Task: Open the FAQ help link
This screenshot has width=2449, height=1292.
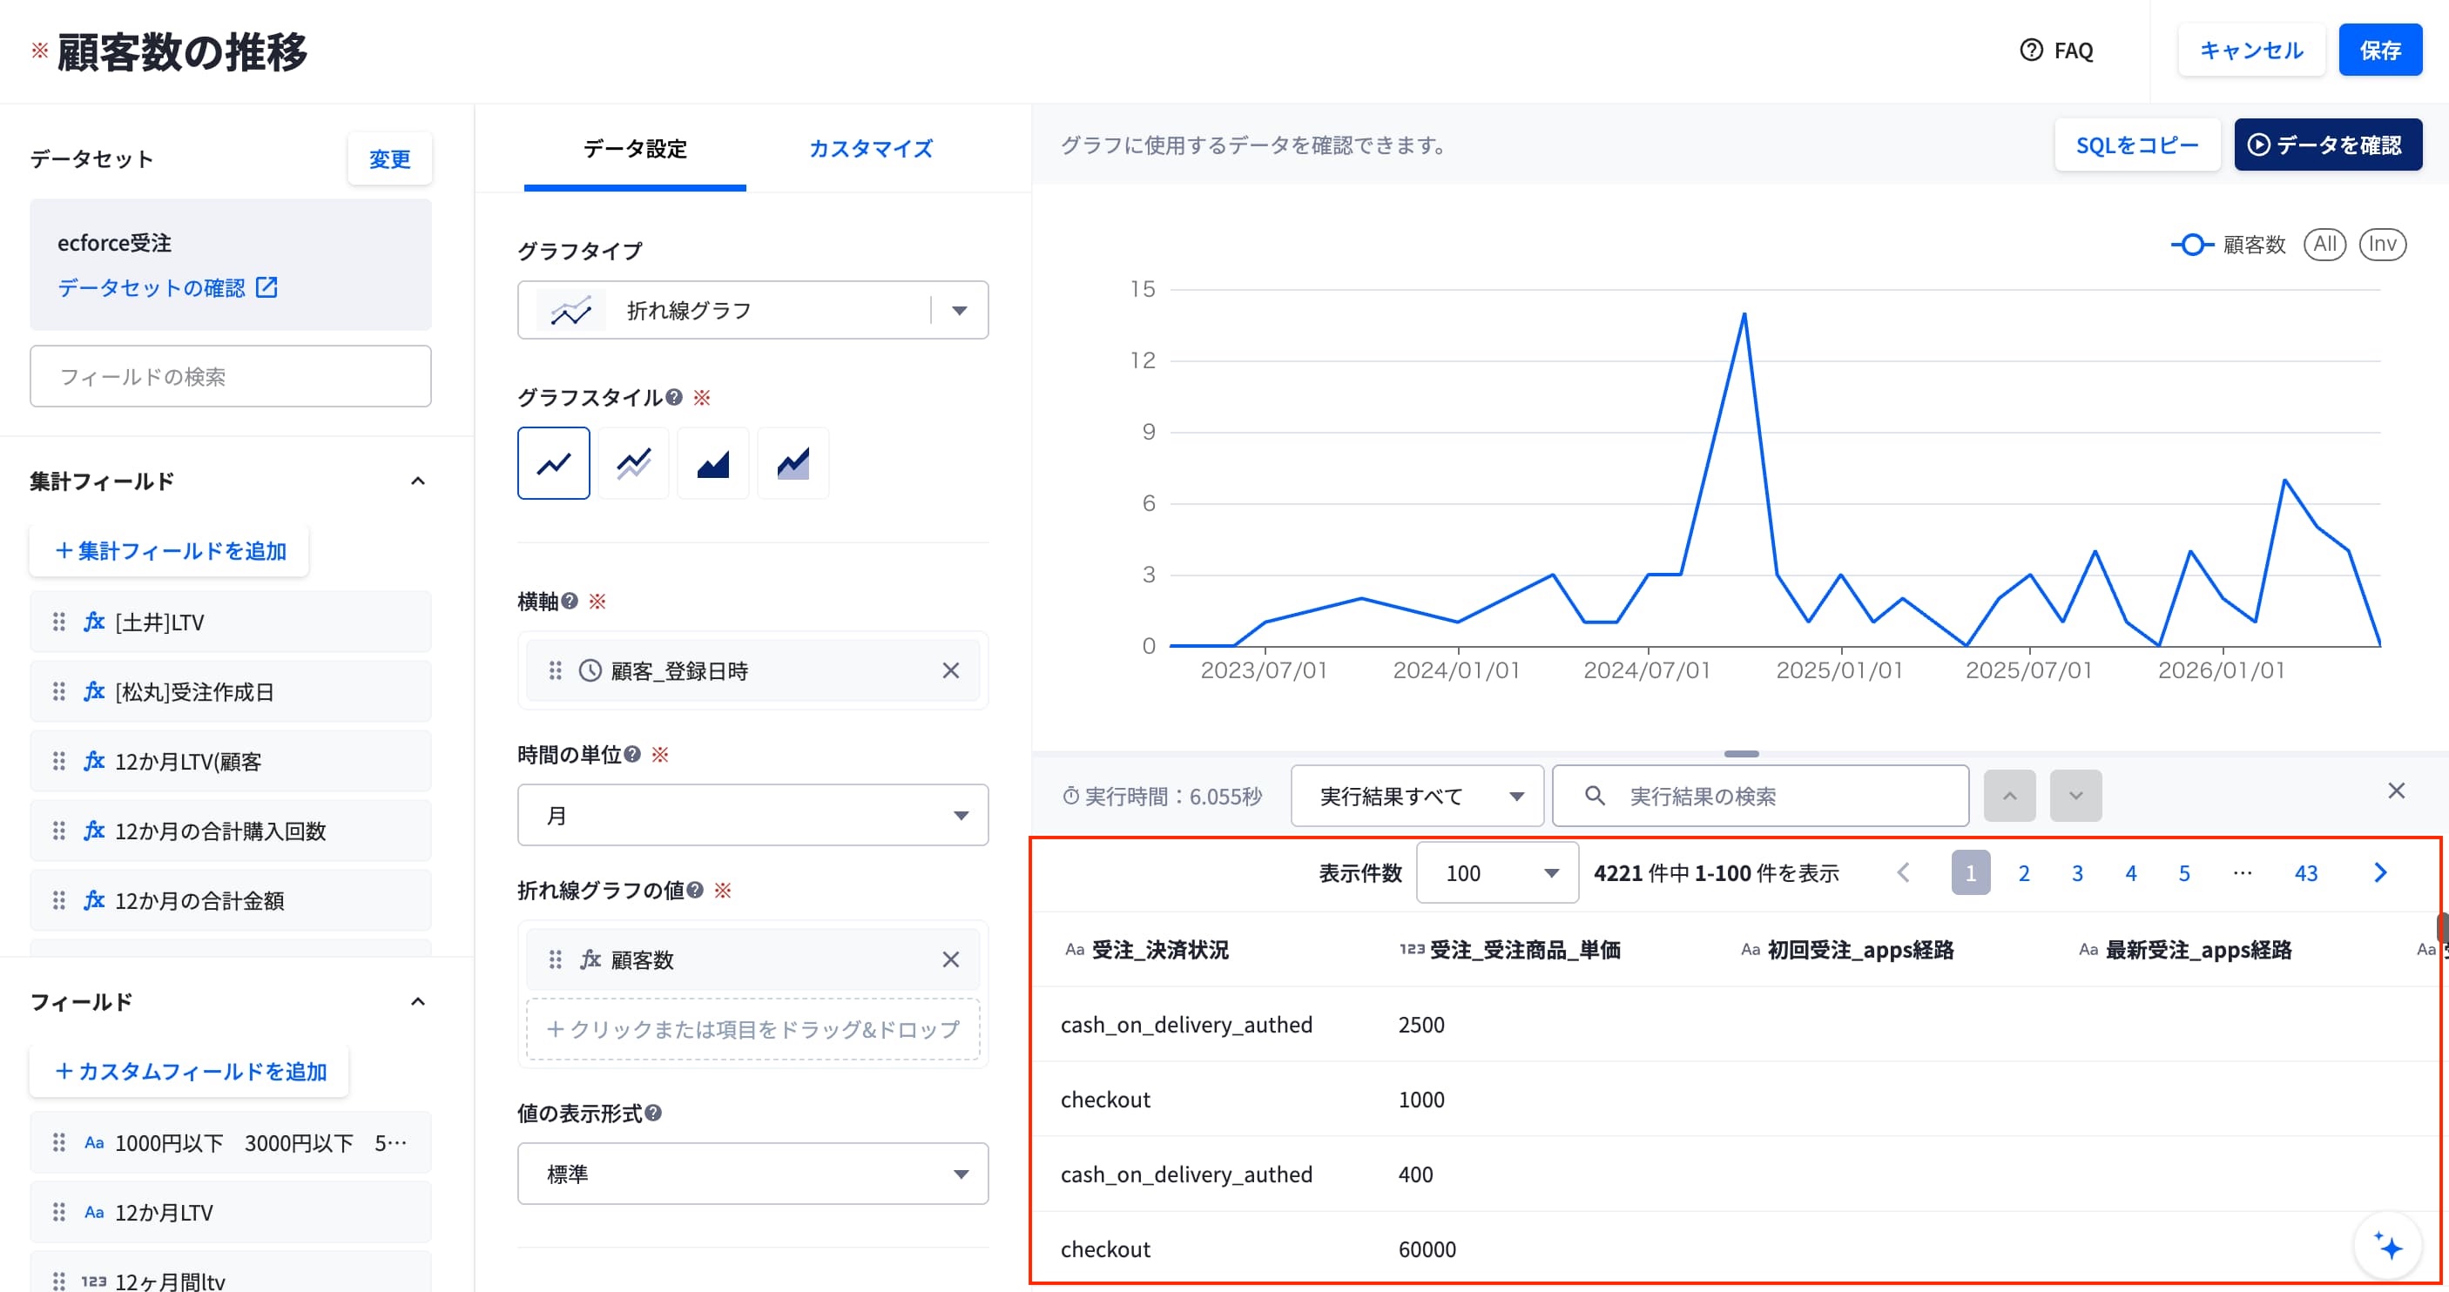Action: 2056,50
